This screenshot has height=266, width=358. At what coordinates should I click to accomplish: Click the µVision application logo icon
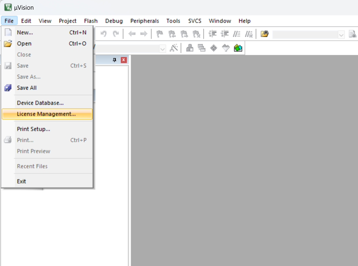pyautogui.click(x=8, y=7)
